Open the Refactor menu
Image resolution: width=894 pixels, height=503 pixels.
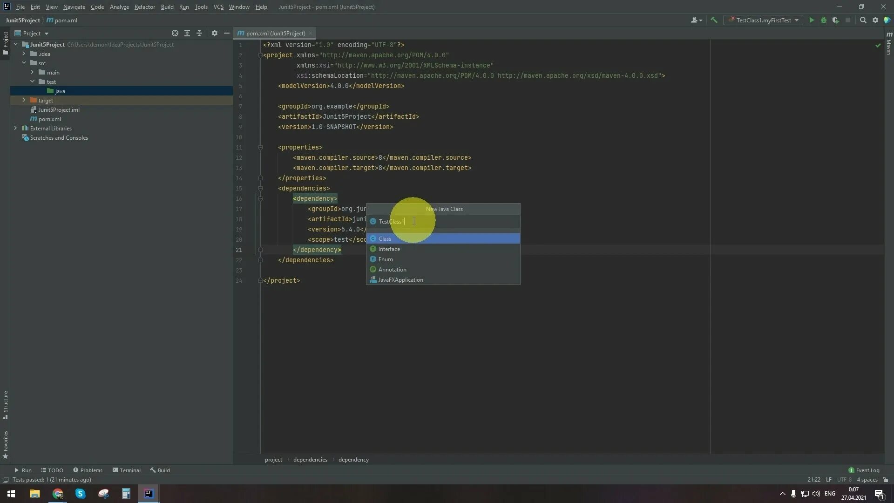coord(144,7)
